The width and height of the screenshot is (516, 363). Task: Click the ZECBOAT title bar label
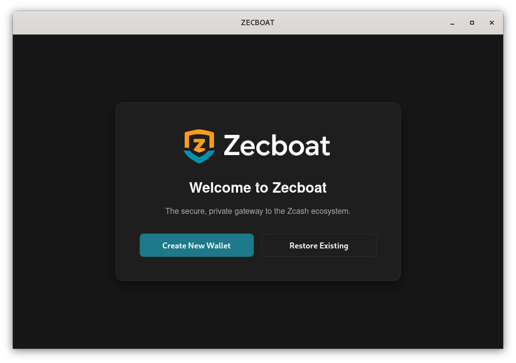click(258, 23)
